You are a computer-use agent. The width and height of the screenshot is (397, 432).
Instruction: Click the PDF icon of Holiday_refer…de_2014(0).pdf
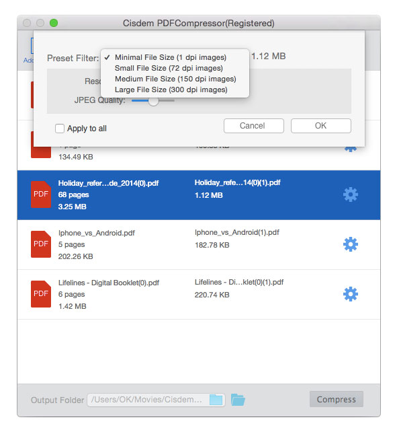41,194
